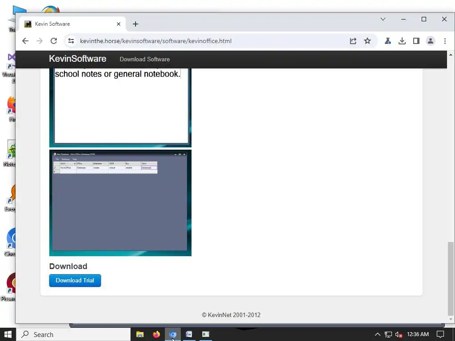Toggle the side panel icon
This screenshot has width=455, height=341.
[x=416, y=41]
